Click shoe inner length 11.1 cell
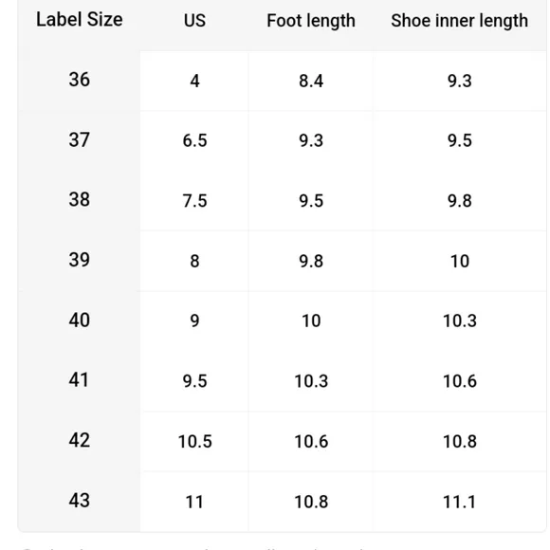This screenshot has width=550, height=550. click(460, 502)
